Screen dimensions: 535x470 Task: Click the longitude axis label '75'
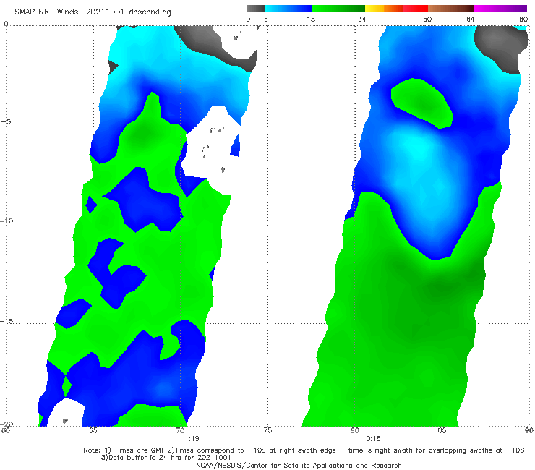point(267,430)
